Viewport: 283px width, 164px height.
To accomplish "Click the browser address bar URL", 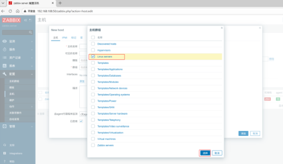I will (65, 11).
